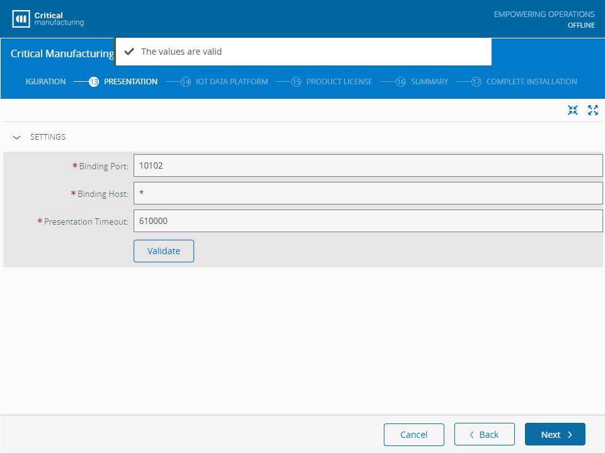This screenshot has height=453, width=605.
Task: Click the Critical Manufacturing logo icon
Action: click(x=21, y=19)
